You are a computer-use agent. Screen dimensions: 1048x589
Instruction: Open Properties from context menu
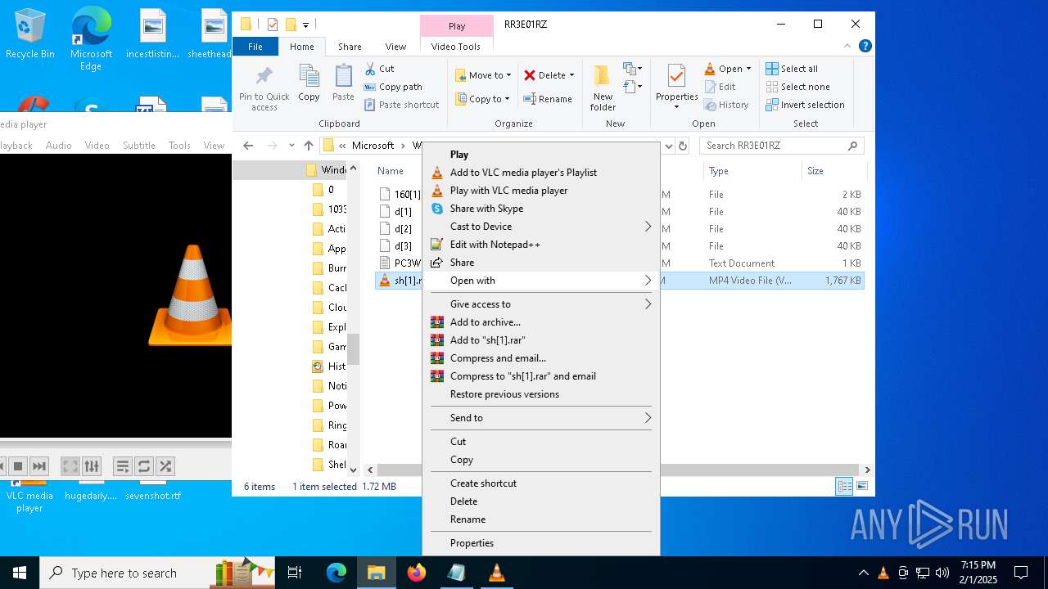click(540, 543)
